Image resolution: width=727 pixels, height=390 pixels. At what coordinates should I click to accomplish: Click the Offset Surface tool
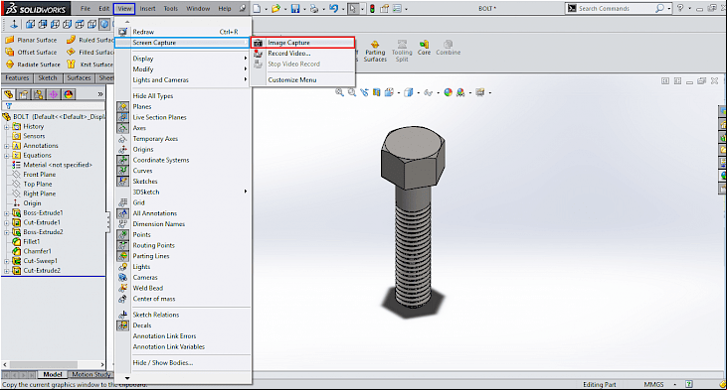31,53
